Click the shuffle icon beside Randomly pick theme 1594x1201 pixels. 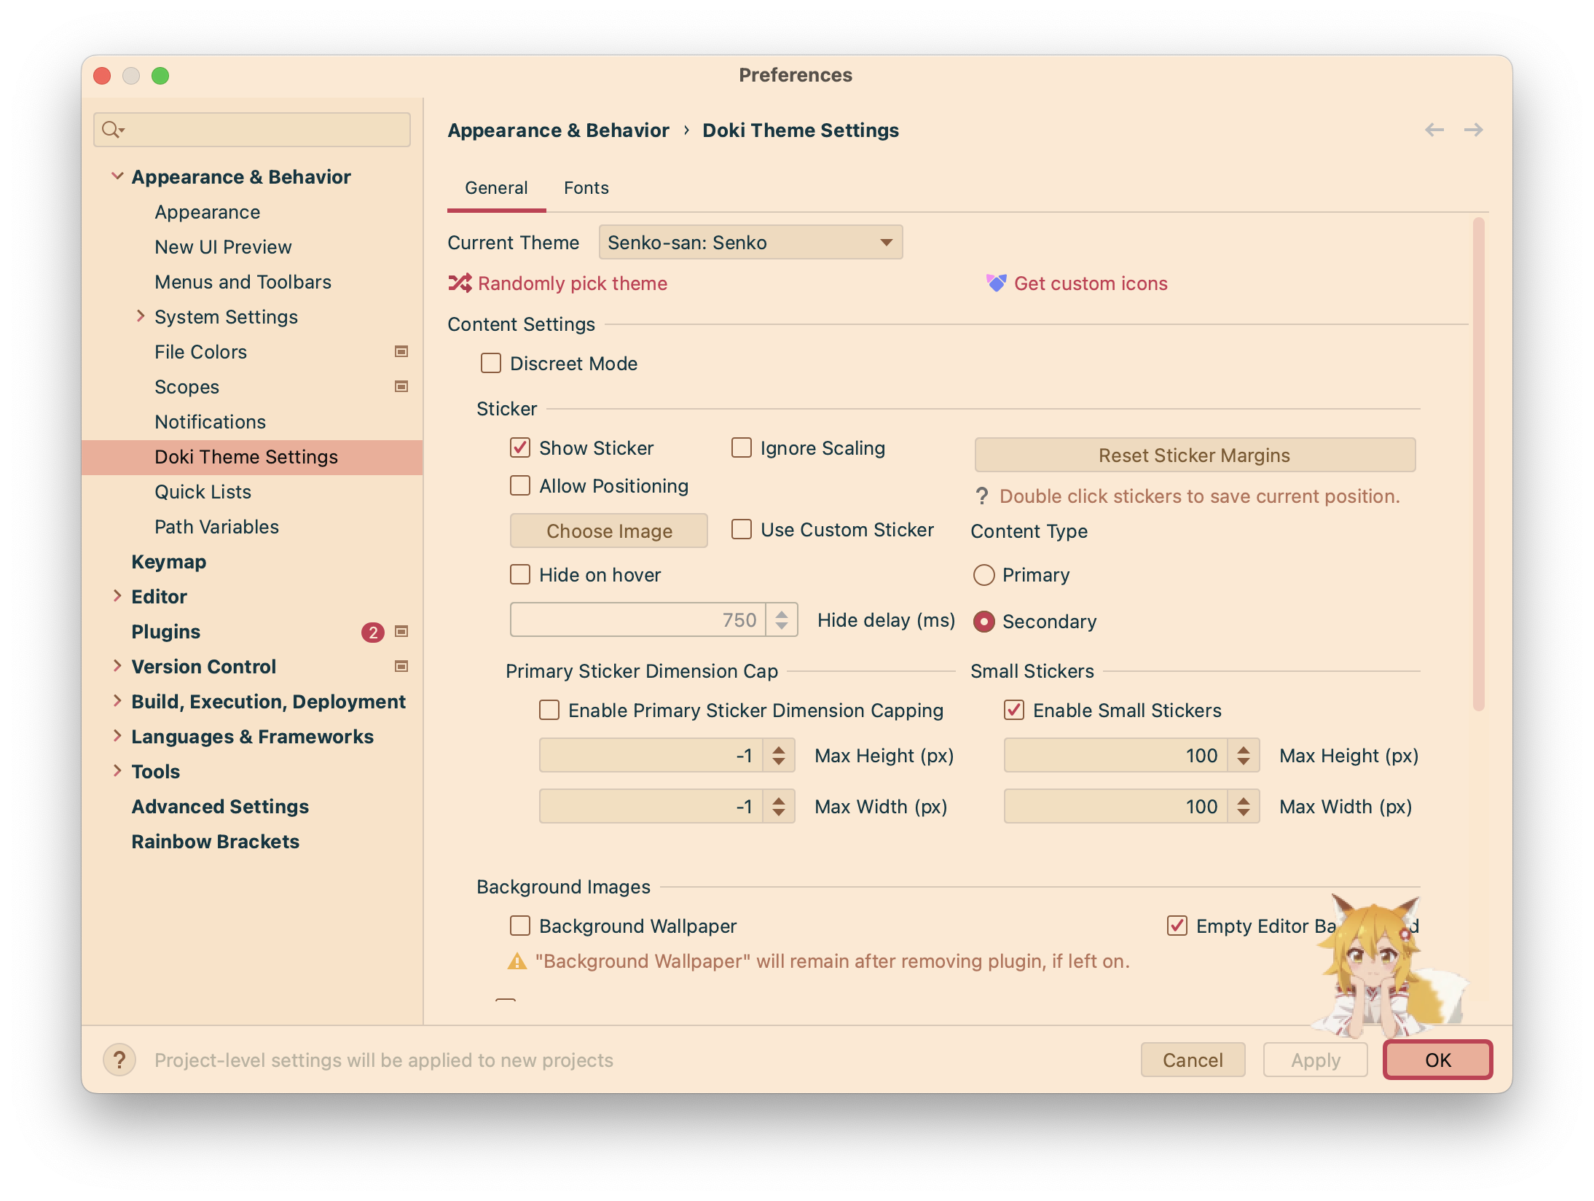coord(460,283)
